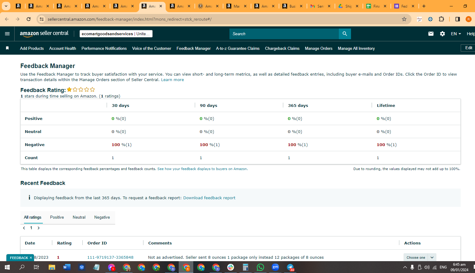The image size is (475, 273).
Task: Open Feedback Manager in the navigation bar
Action: pos(194,48)
